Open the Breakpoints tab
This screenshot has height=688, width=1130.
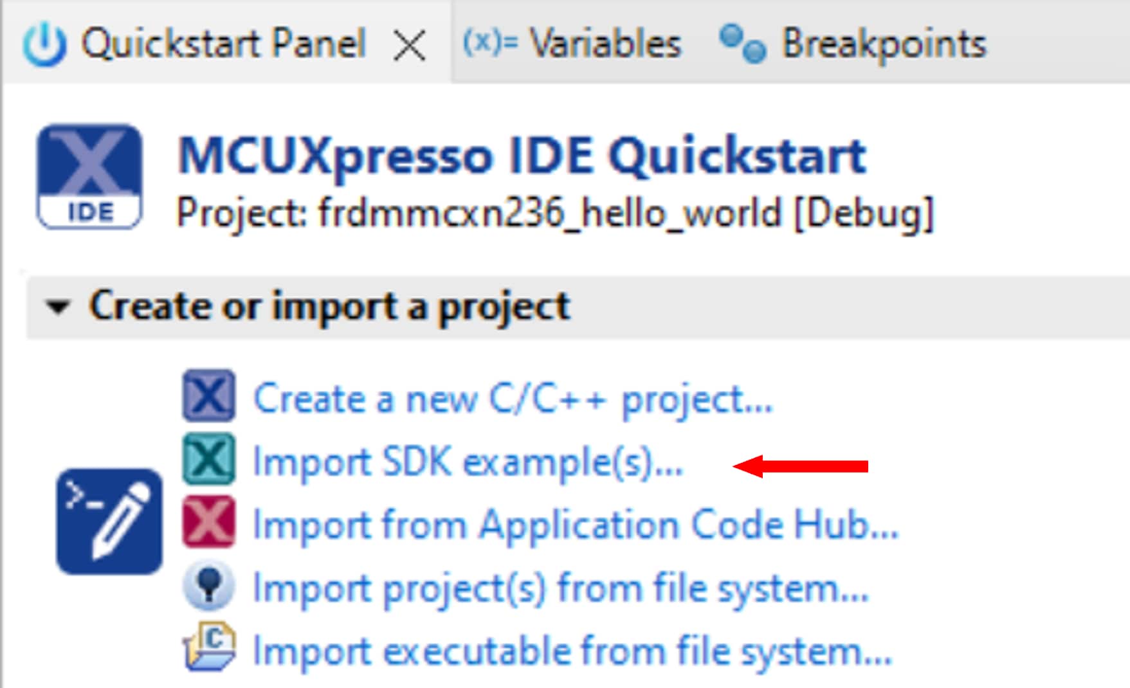(x=883, y=44)
